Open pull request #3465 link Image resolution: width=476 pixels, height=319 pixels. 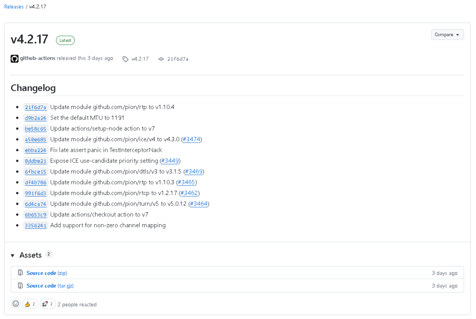(x=186, y=182)
